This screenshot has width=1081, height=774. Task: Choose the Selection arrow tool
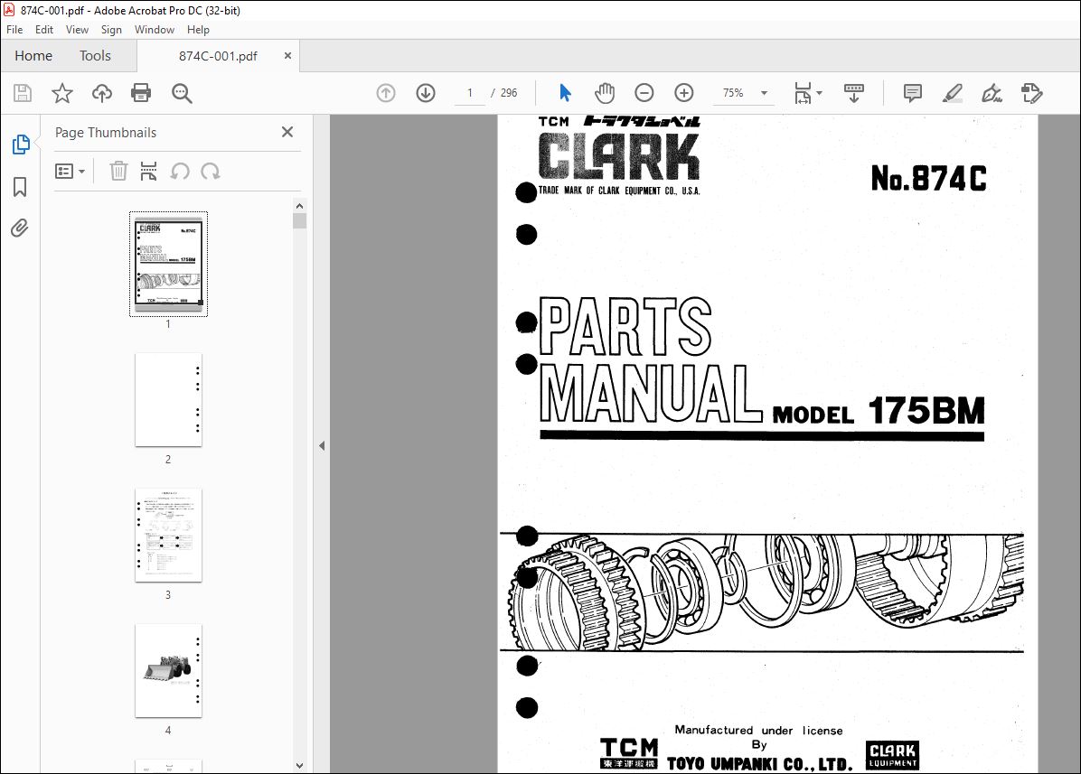(x=565, y=92)
